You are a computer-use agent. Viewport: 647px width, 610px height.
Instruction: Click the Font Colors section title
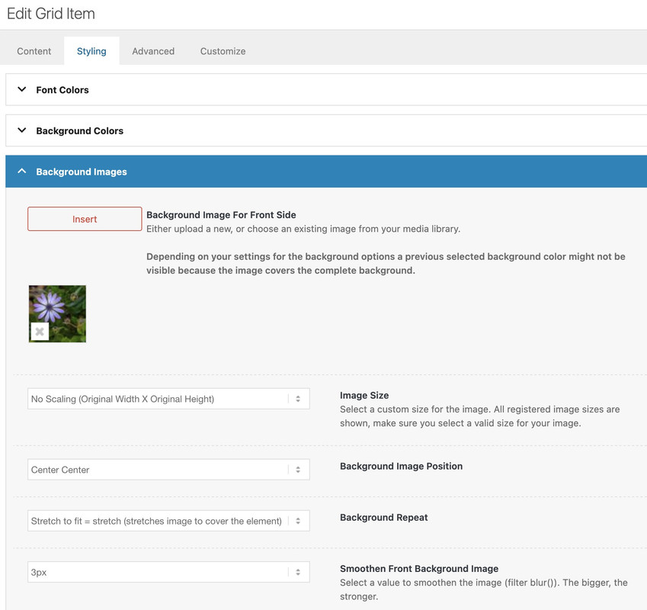(x=62, y=90)
